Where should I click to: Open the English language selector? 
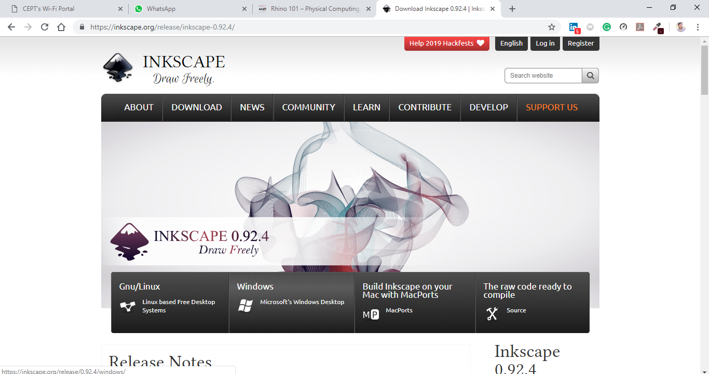[511, 44]
